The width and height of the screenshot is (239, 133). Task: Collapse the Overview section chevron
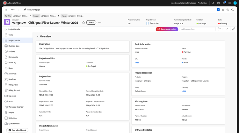38,36
